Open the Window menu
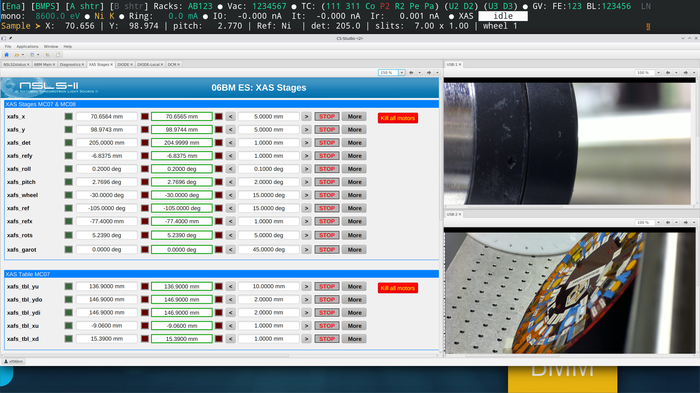Viewport: 700px width, 393px height. pos(51,46)
